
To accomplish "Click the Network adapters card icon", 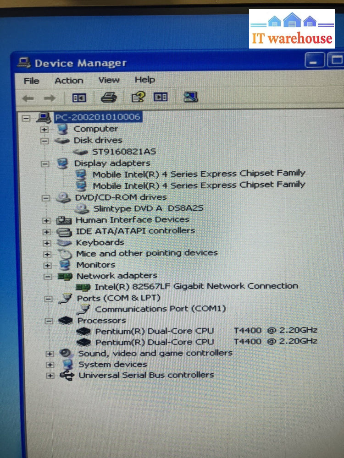I will (x=65, y=276).
